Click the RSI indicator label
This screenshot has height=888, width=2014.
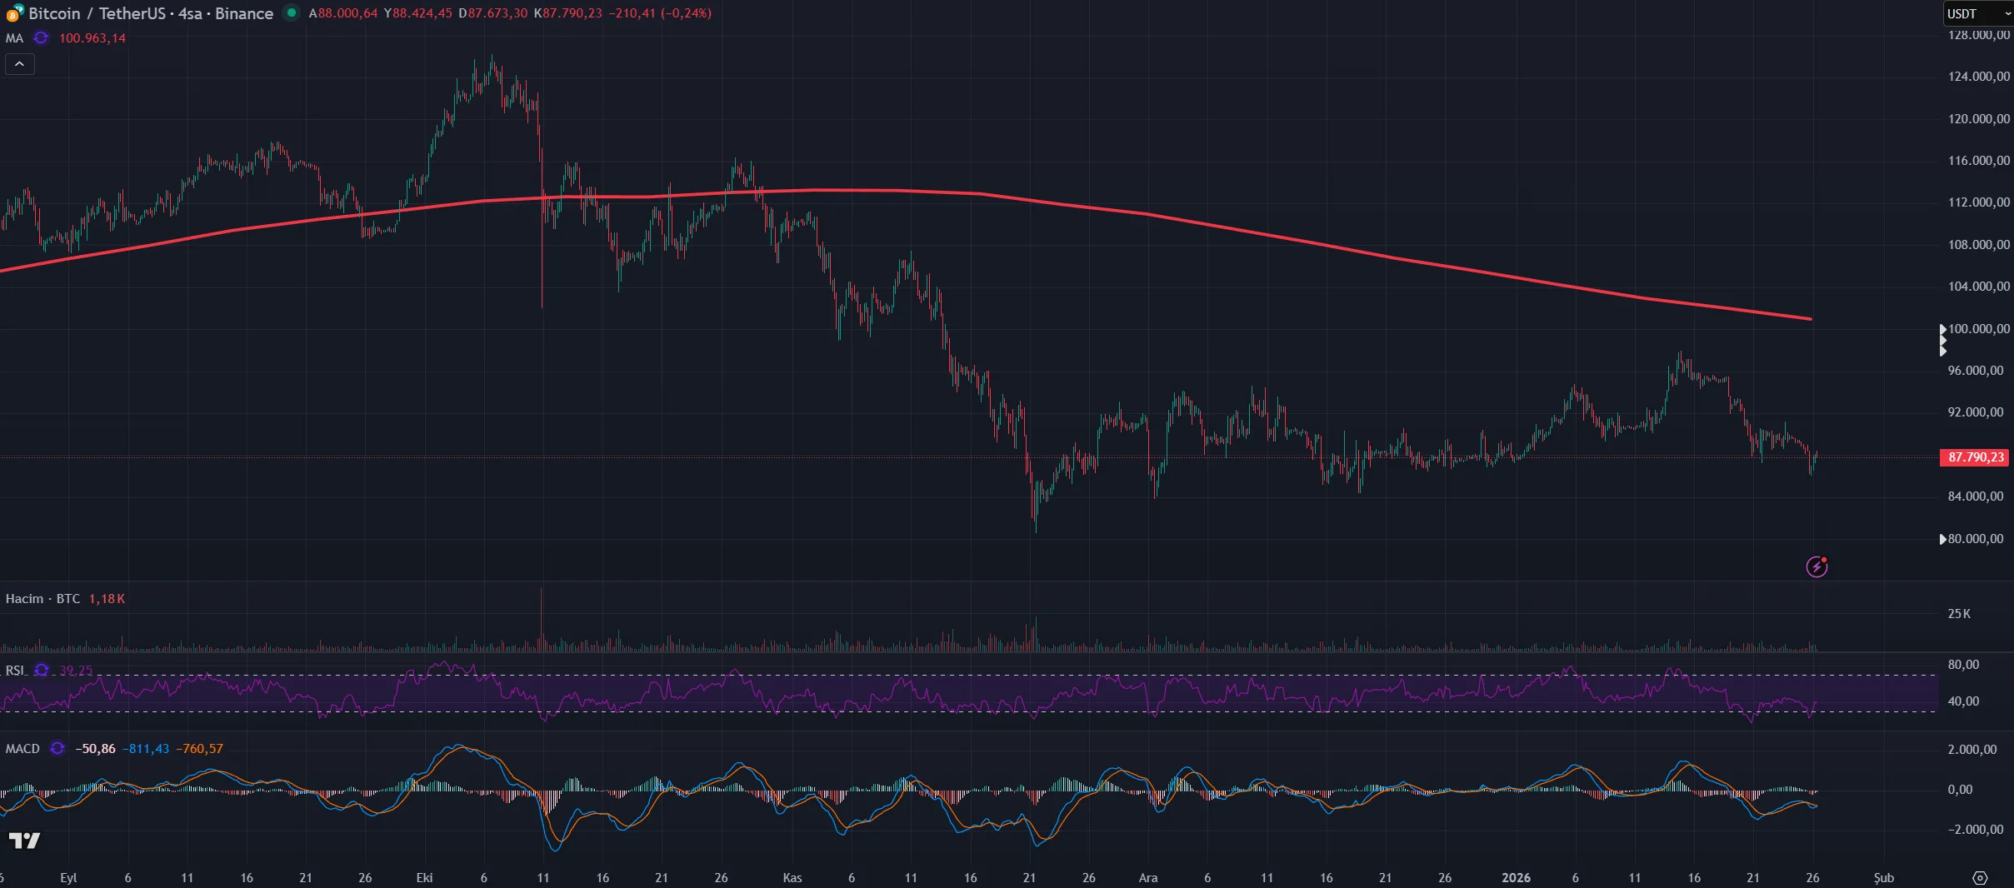14,670
